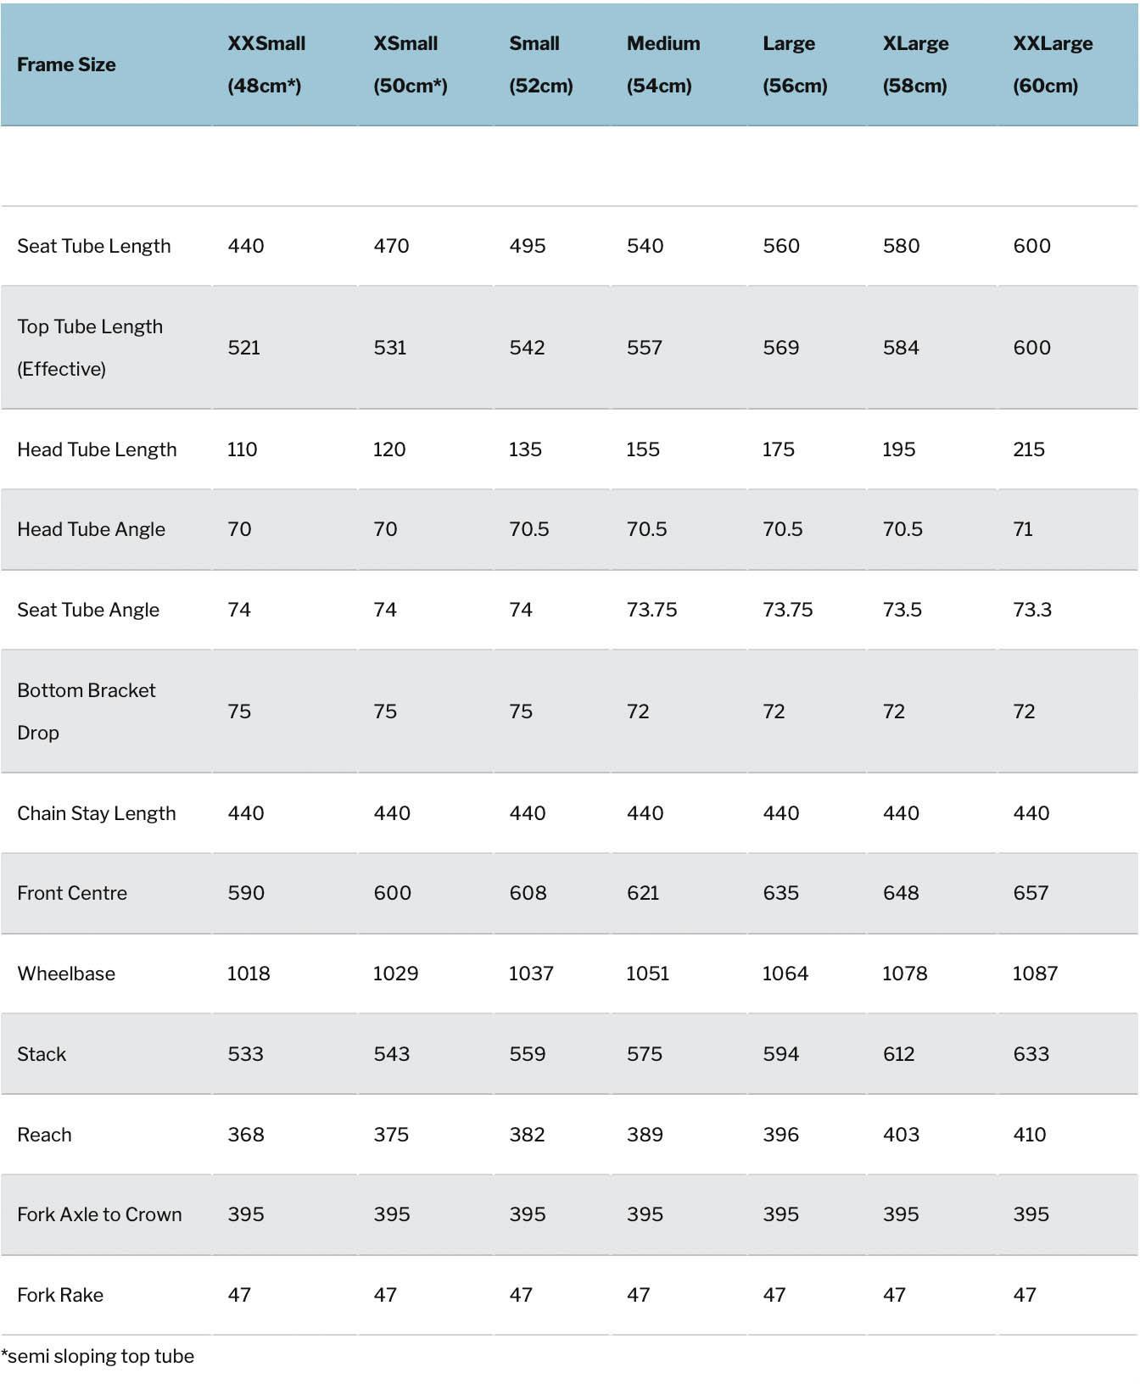Select the XXLarge (60cm) column header

click(1052, 64)
